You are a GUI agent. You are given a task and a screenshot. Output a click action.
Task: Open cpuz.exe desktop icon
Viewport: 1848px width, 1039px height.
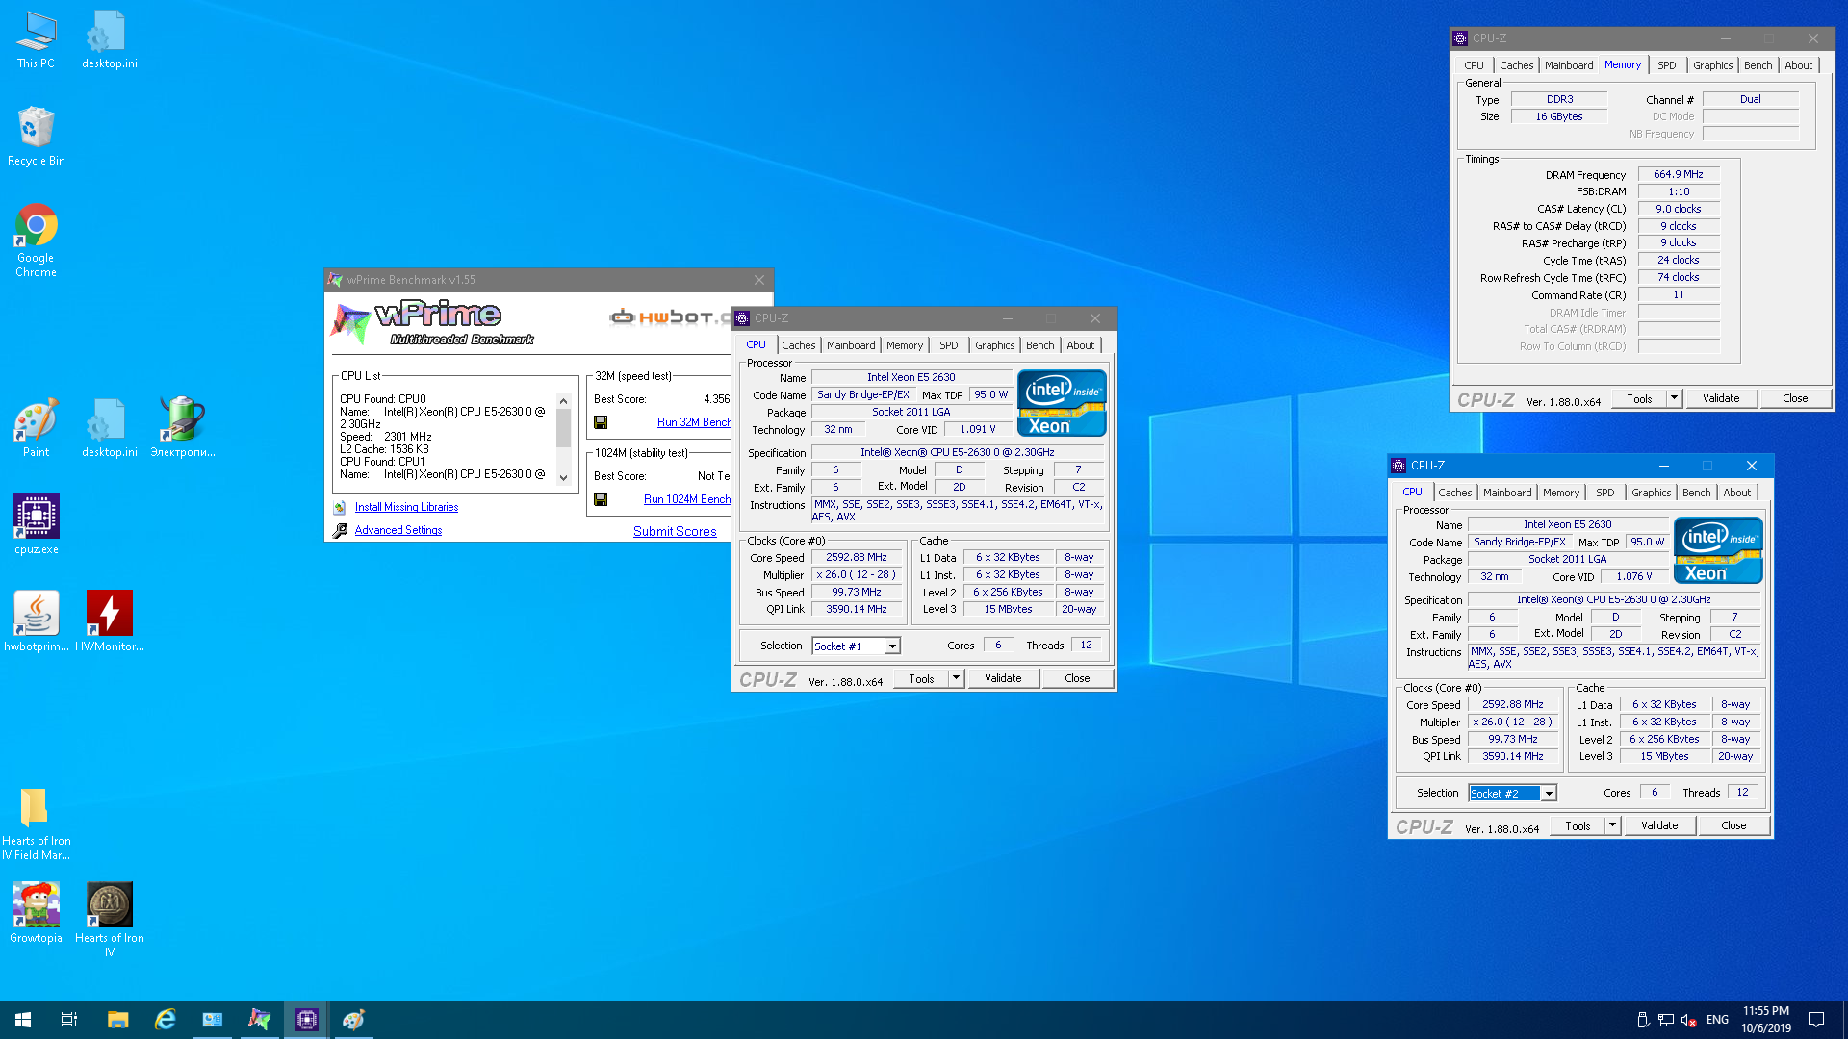point(36,524)
